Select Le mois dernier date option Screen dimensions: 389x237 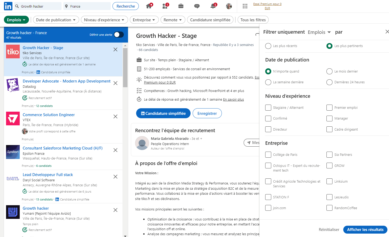329,71
